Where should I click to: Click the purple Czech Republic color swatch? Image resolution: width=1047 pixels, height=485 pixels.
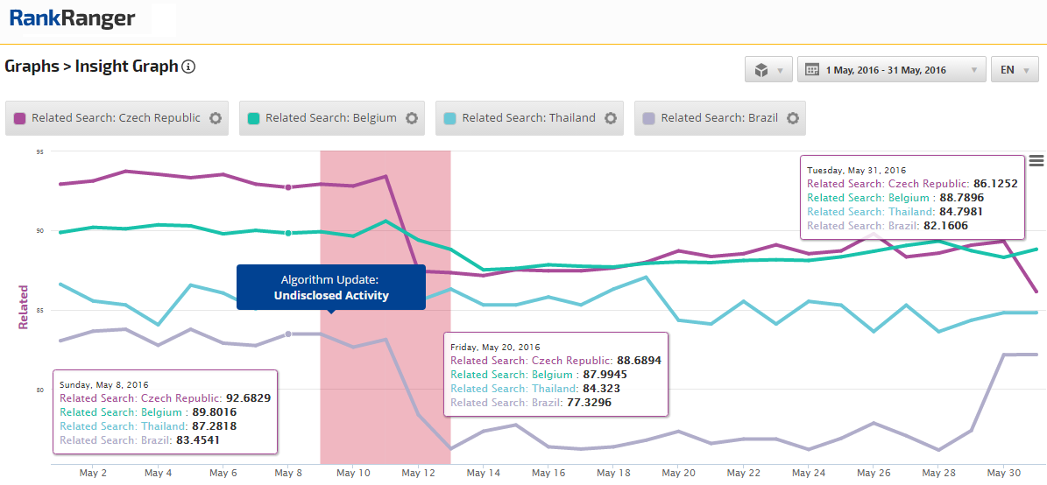pyautogui.click(x=20, y=118)
